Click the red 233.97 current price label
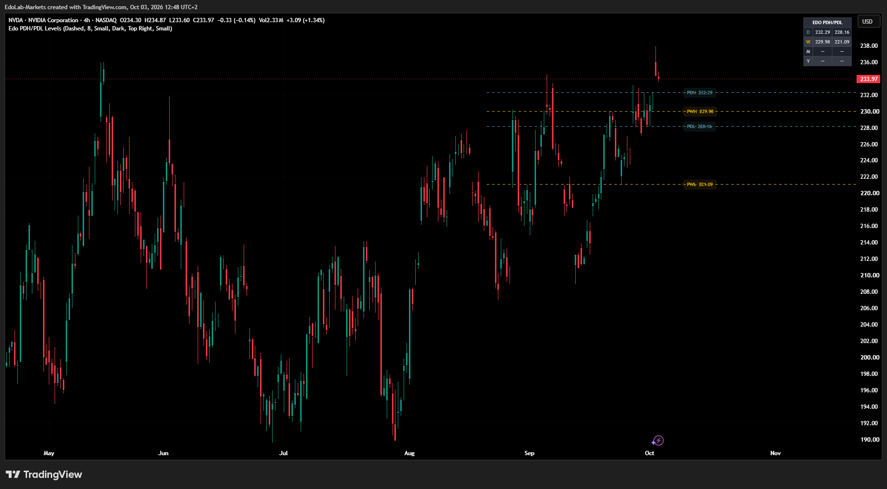Image resolution: width=887 pixels, height=489 pixels. click(x=869, y=79)
